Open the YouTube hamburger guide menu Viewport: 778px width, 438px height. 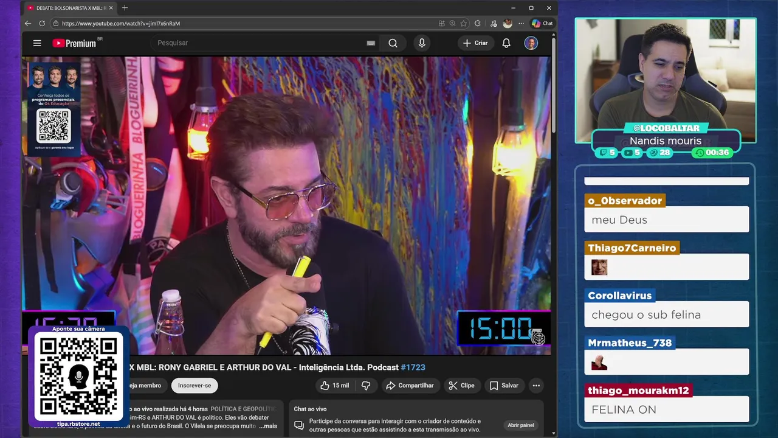coord(37,43)
